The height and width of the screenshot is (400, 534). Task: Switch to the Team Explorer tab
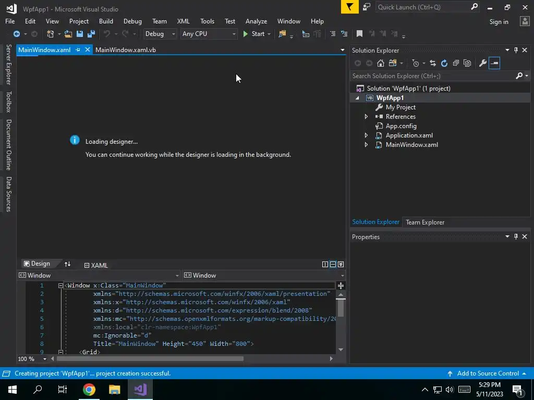pos(424,222)
